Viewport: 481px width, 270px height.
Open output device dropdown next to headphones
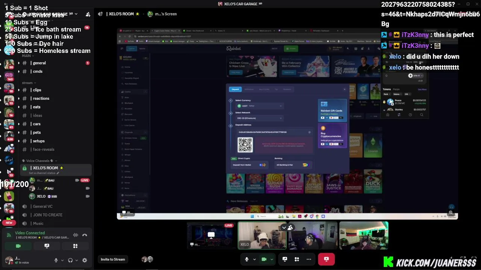77,260
